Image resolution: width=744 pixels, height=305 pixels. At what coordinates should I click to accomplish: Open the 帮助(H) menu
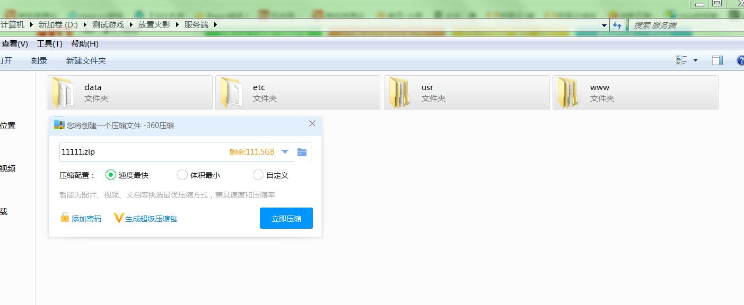pyautogui.click(x=84, y=44)
